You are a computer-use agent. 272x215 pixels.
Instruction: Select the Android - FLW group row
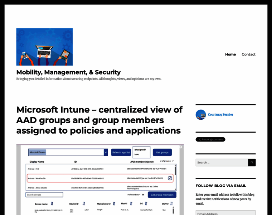(100, 169)
